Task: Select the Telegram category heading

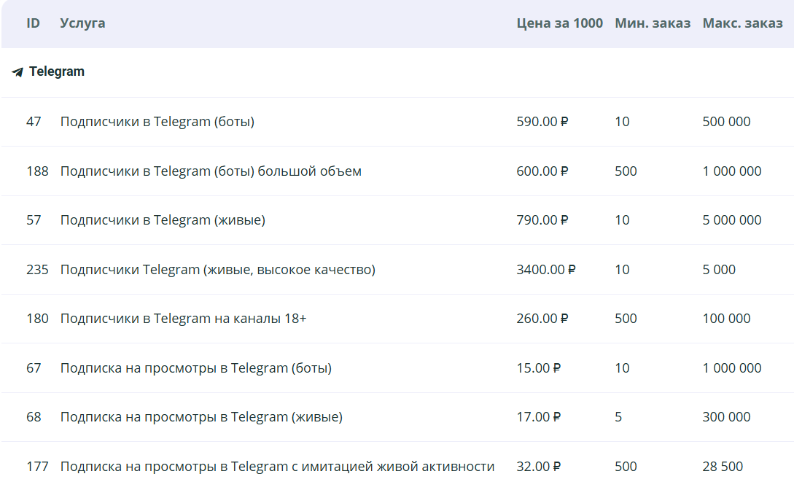Action: coord(57,71)
